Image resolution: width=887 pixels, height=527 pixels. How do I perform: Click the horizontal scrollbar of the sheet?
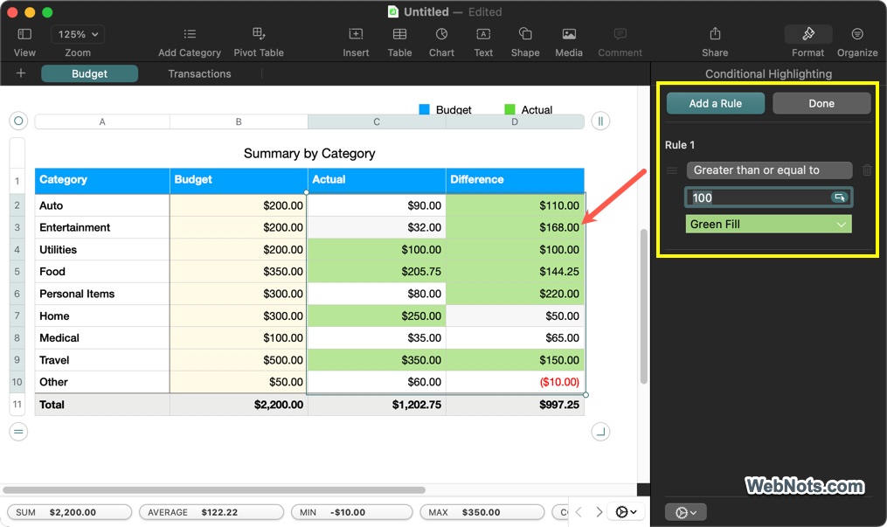tap(214, 489)
